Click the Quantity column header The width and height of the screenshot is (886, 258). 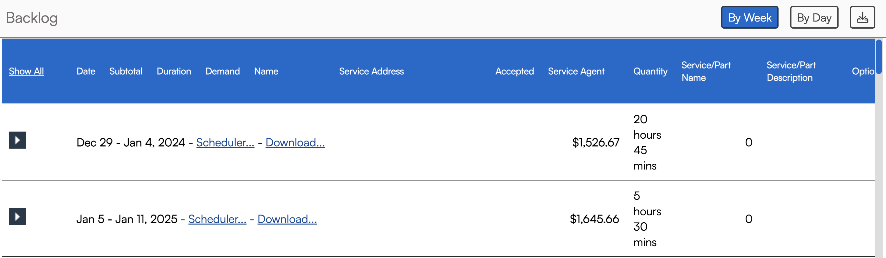[650, 71]
